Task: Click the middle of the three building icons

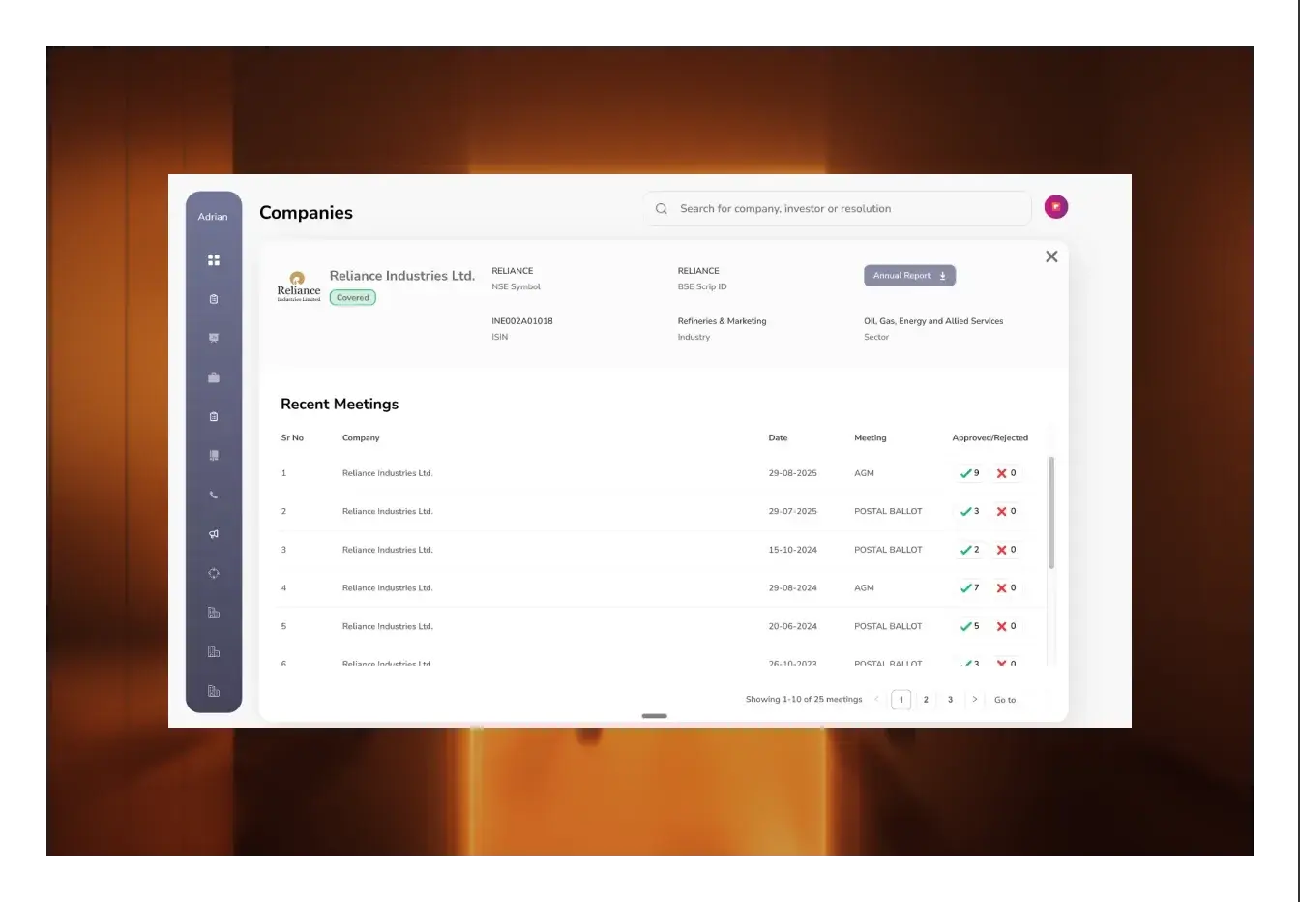Action: (x=214, y=652)
